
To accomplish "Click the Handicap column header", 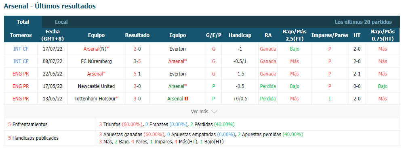I will pyautogui.click(x=240, y=35).
